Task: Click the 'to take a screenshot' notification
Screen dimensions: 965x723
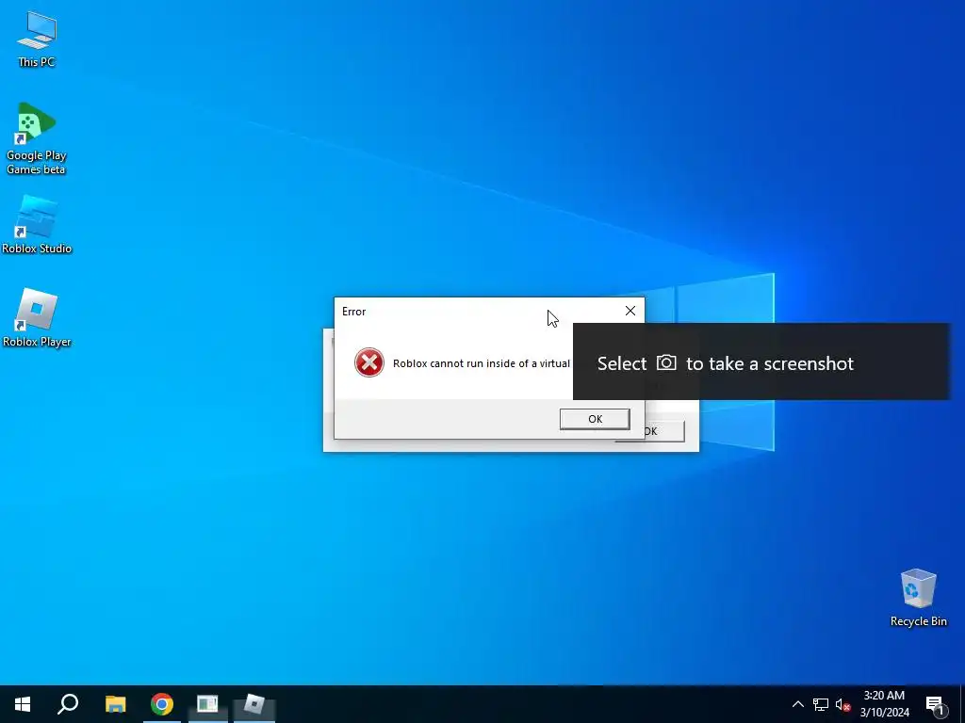Action: (x=761, y=361)
